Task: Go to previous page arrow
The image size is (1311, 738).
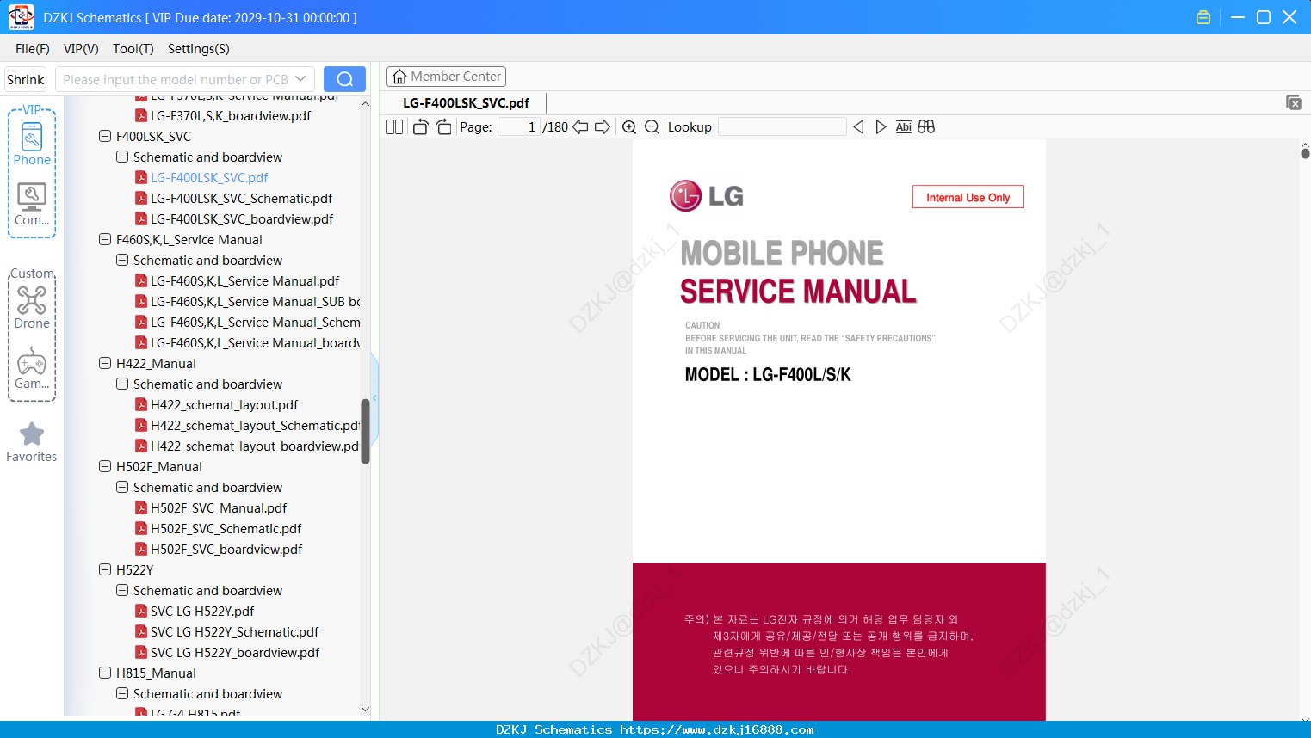Action: pos(580,127)
